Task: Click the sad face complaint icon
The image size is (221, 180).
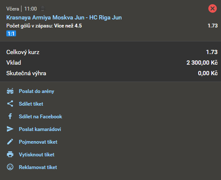Action: click(x=10, y=167)
